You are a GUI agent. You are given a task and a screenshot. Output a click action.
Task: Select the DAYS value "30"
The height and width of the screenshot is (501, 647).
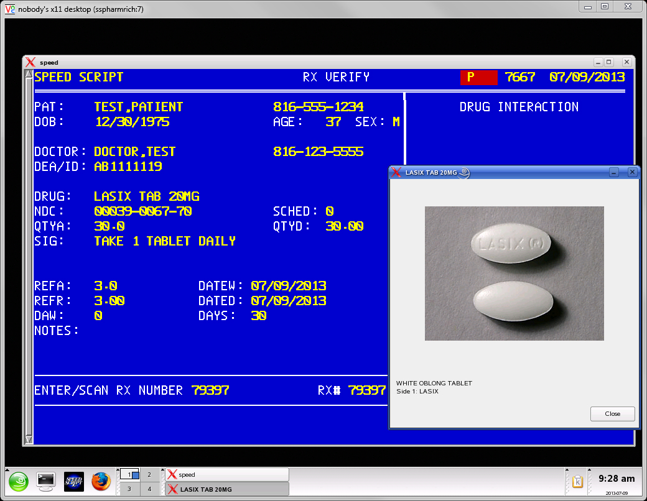259,315
